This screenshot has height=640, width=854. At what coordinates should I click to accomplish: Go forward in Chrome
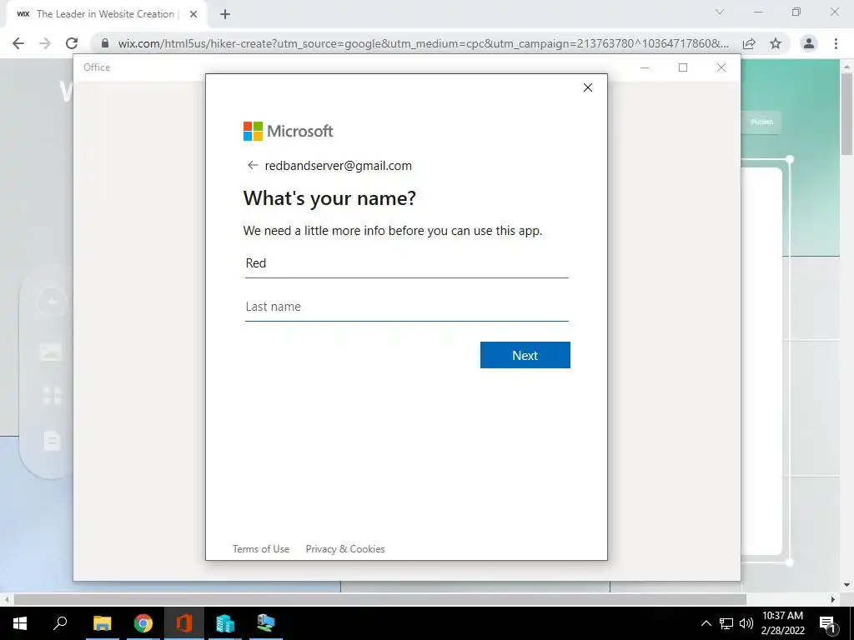pos(45,43)
